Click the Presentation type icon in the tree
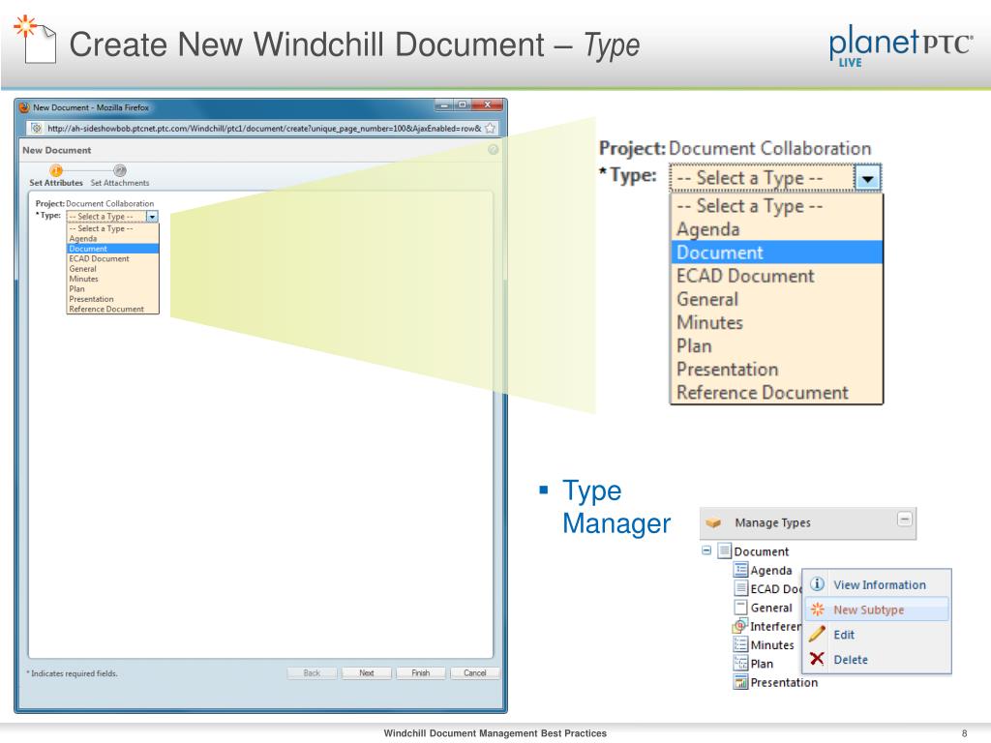Screen dimensions: 991x743 [x=740, y=682]
